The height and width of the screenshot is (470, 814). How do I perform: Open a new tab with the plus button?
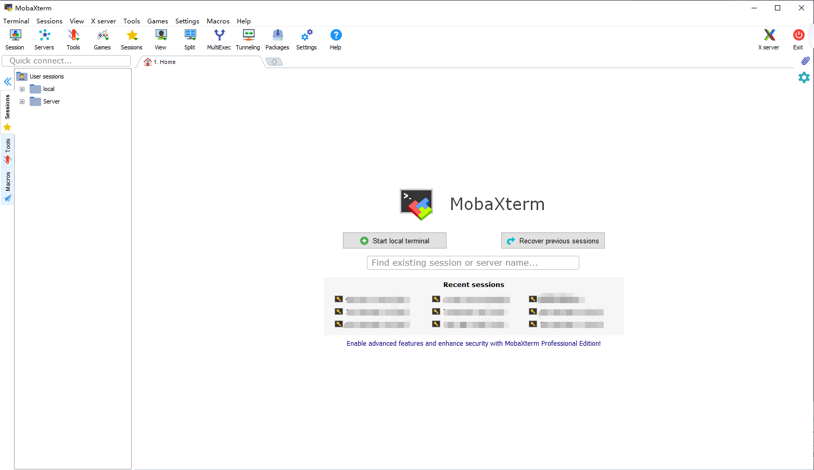click(x=274, y=62)
